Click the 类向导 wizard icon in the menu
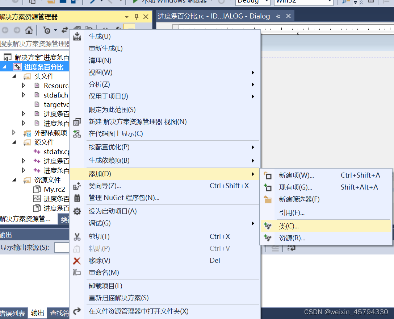Screen dimensions: 394x319 pyautogui.click(x=77, y=186)
